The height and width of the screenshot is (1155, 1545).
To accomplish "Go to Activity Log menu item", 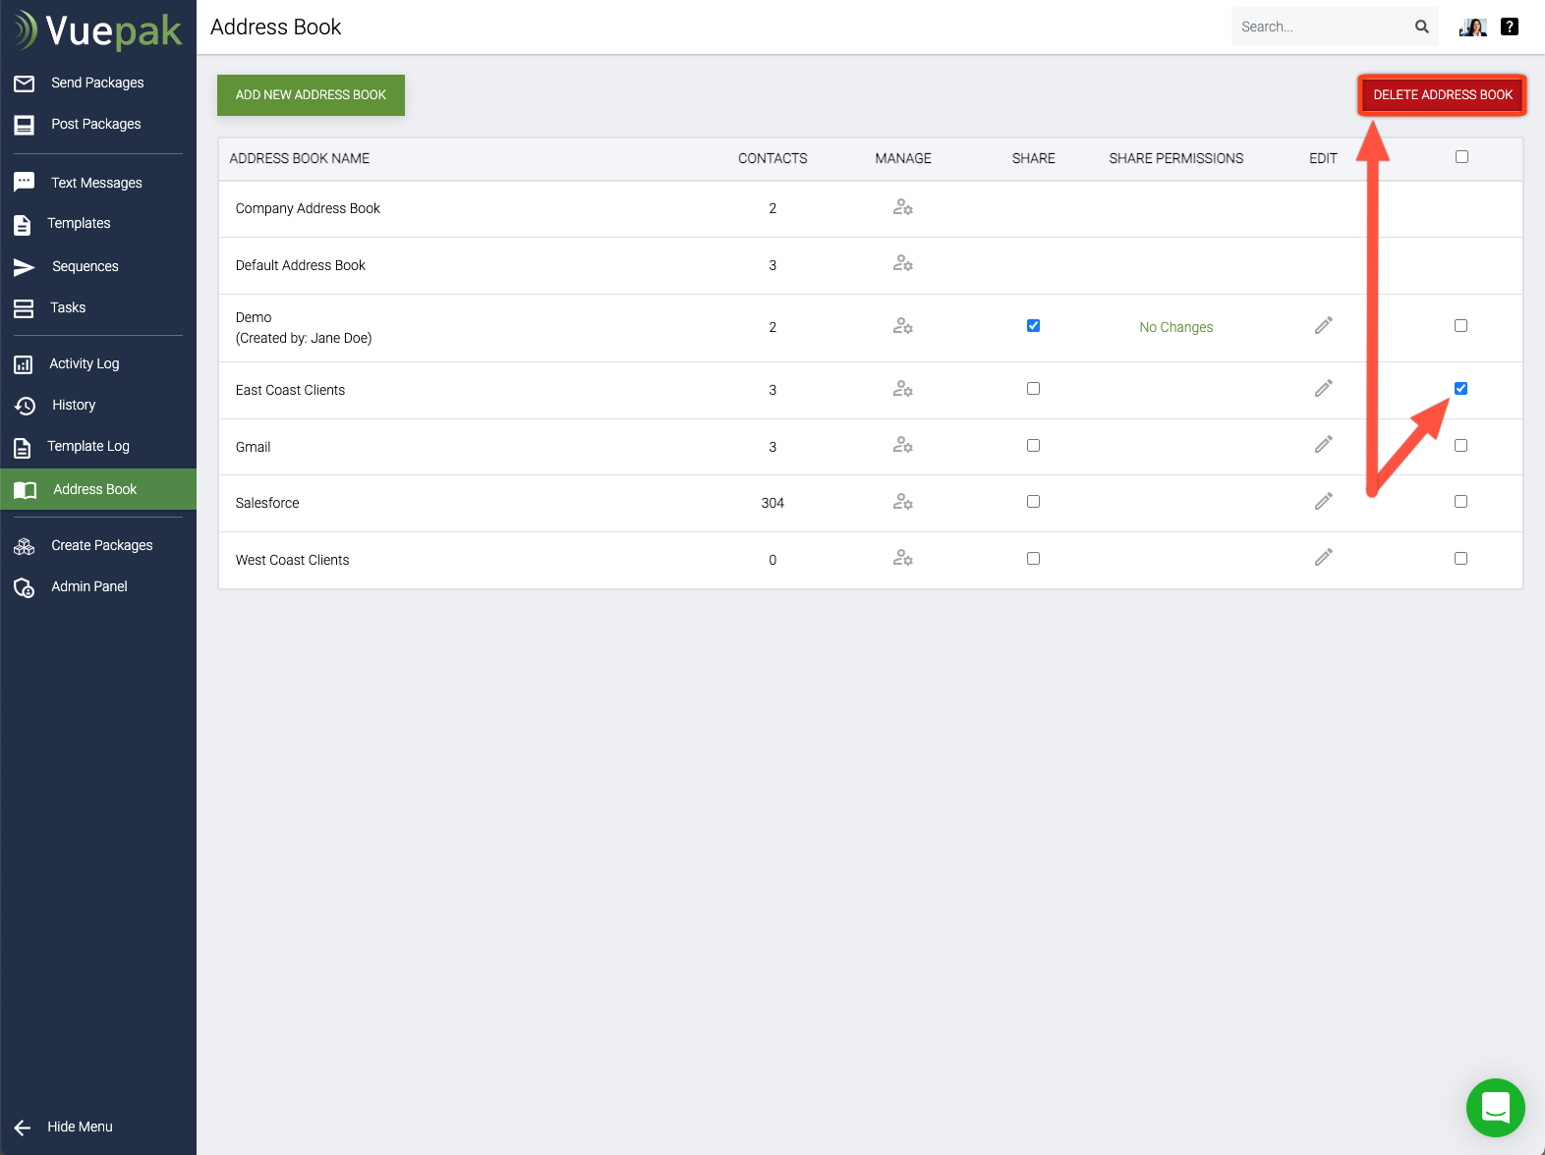I will [x=85, y=363].
